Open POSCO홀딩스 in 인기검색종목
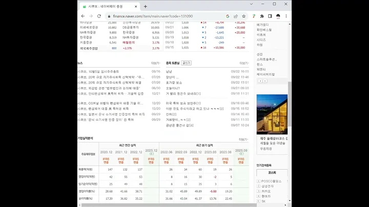The image size is (369, 207). click(x=271, y=181)
